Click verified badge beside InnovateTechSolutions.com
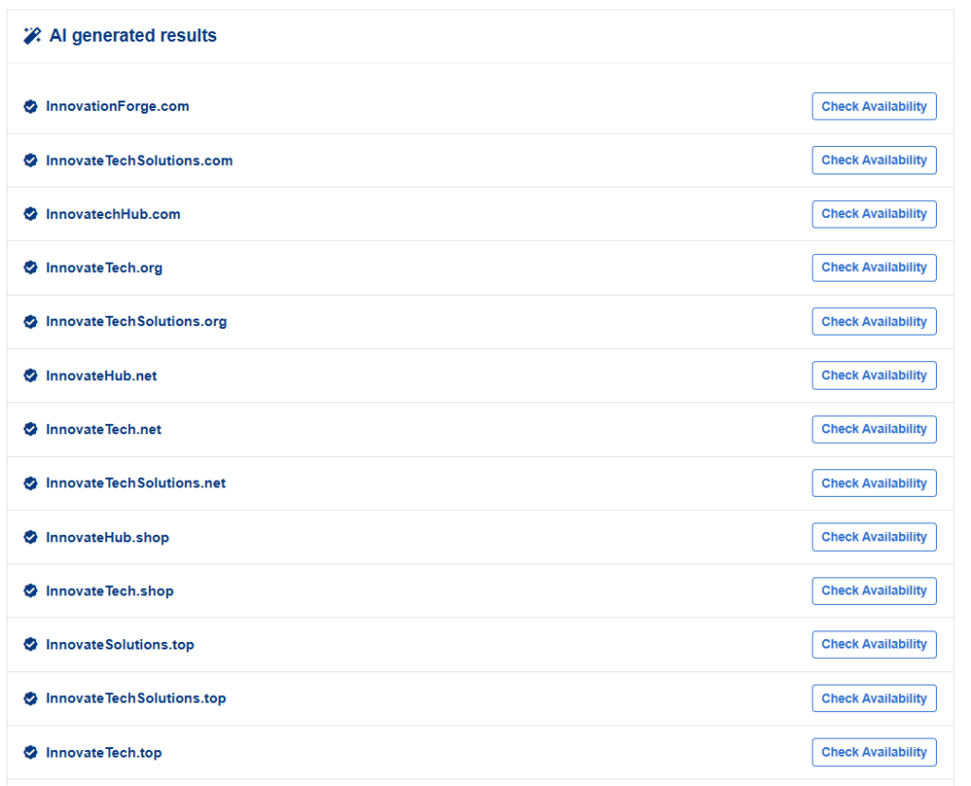 click(x=30, y=160)
